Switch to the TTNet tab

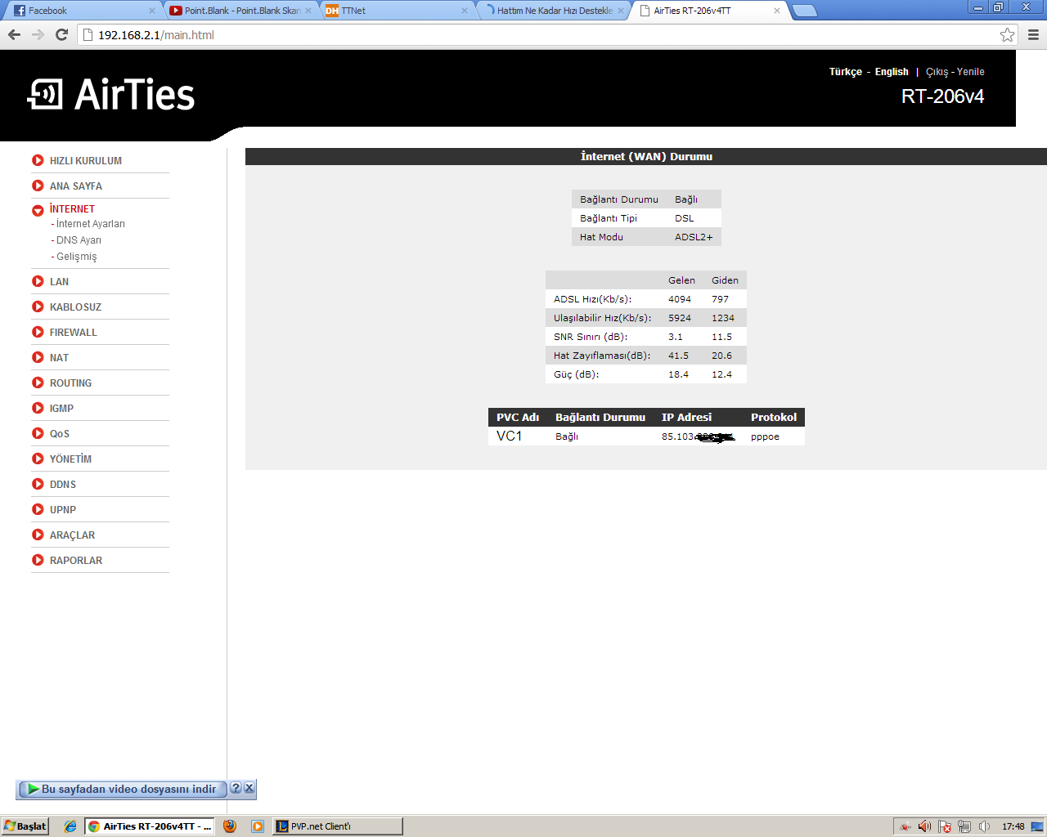click(x=397, y=11)
